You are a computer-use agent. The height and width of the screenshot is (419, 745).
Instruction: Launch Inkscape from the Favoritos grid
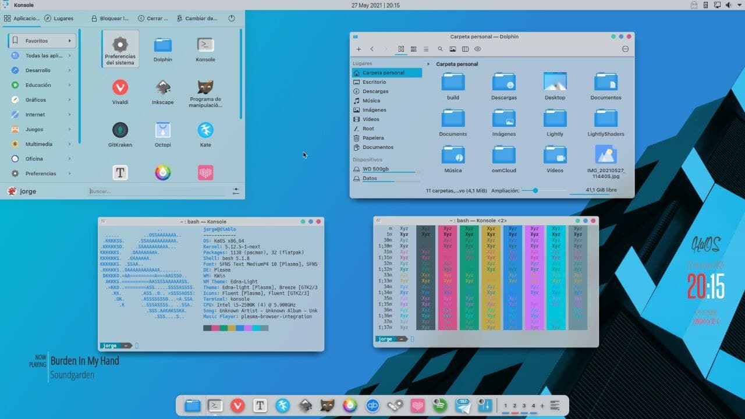[163, 92]
